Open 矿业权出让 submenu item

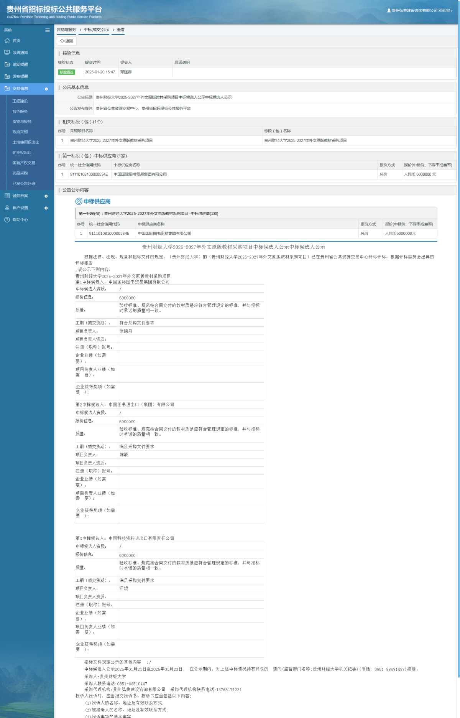click(22, 153)
